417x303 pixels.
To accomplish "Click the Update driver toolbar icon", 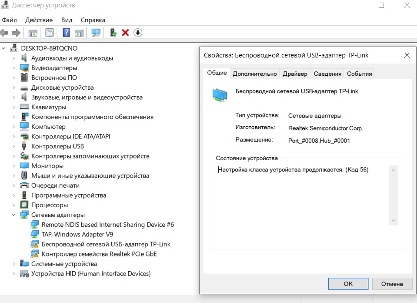I will (x=113, y=33).
